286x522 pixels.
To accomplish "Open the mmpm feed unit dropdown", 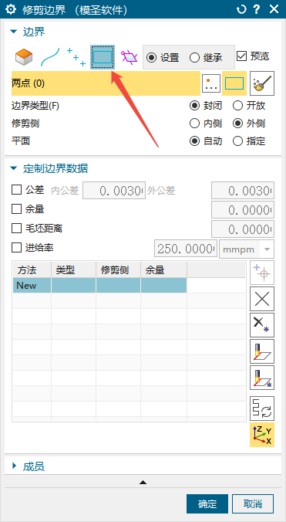I will (x=247, y=249).
